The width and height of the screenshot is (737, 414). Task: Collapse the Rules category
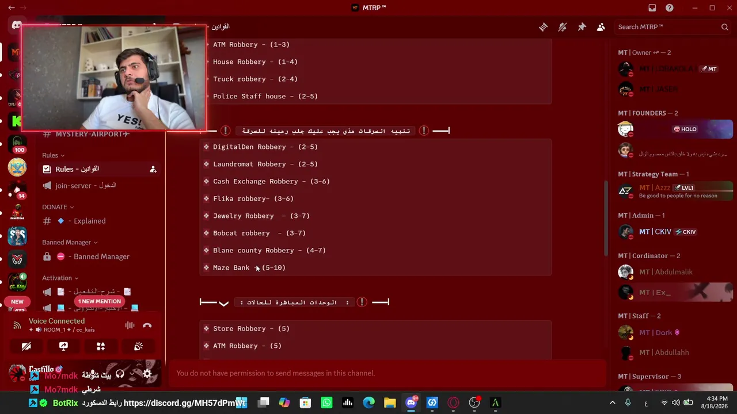click(53, 155)
